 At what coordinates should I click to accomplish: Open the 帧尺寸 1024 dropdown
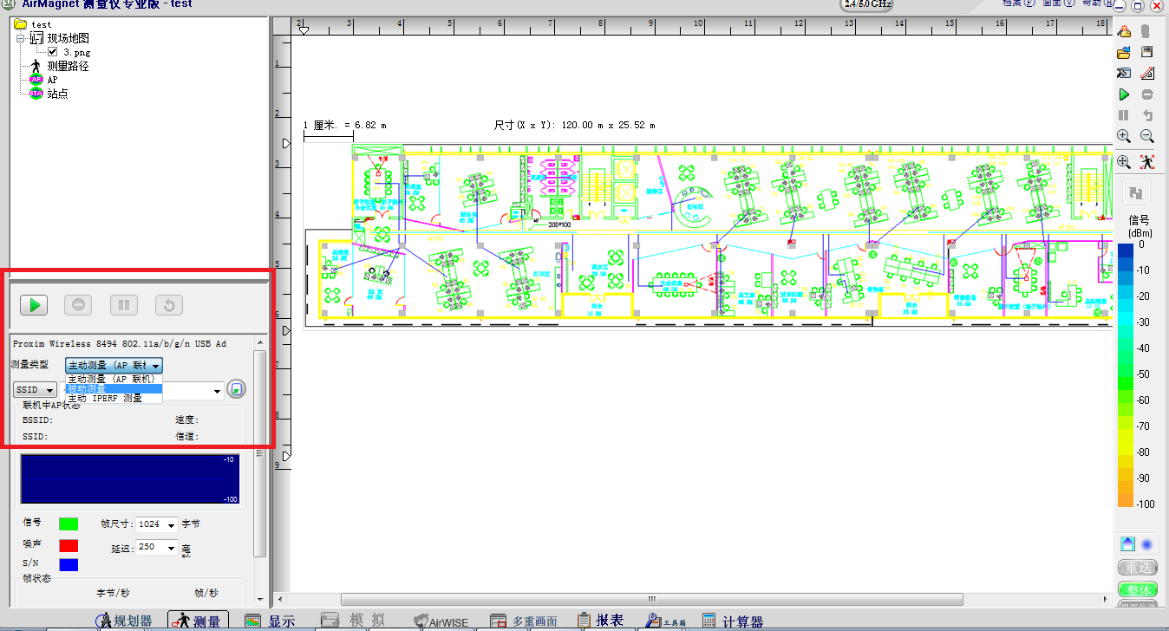tap(158, 524)
